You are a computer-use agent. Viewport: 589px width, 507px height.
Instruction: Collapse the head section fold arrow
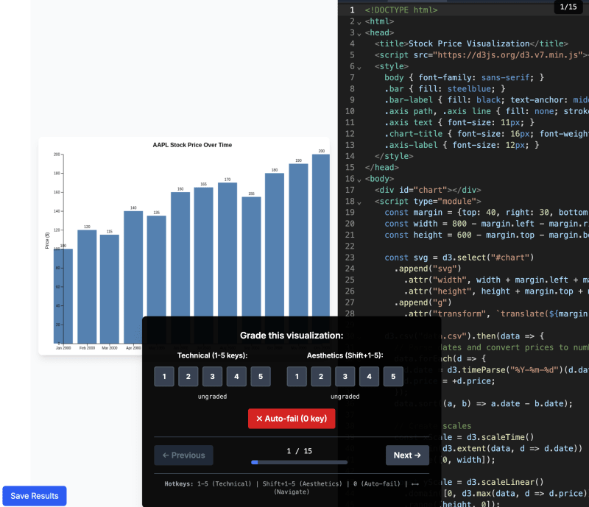(x=358, y=32)
